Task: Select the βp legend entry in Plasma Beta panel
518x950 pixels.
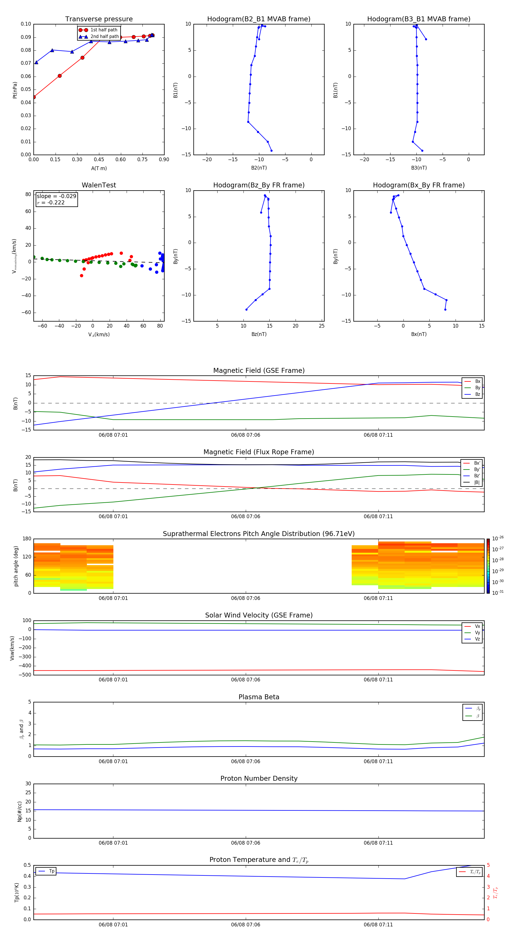Action: (473, 708)
